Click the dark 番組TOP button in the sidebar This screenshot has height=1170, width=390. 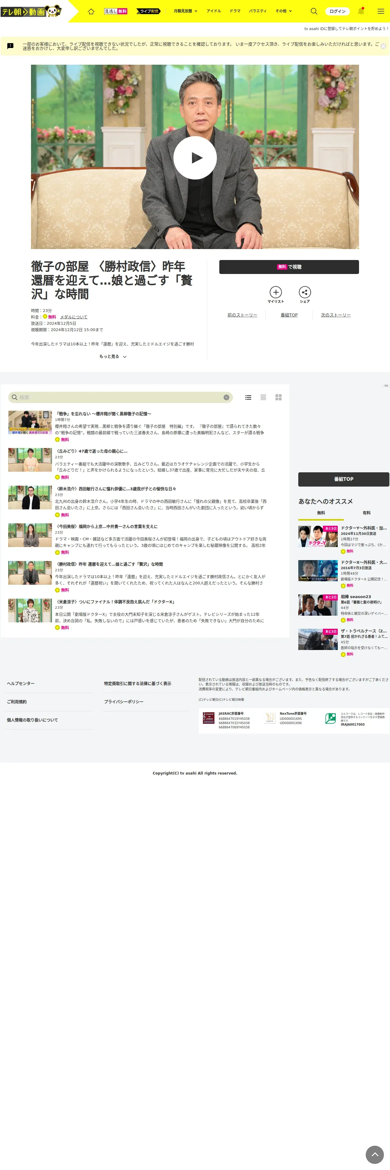coord(344,479)
